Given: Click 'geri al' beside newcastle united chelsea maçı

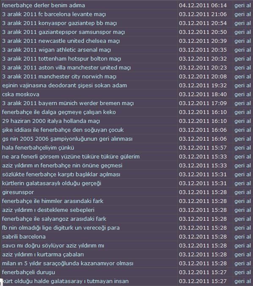Looking at the screenshot, I should (242, 41).
